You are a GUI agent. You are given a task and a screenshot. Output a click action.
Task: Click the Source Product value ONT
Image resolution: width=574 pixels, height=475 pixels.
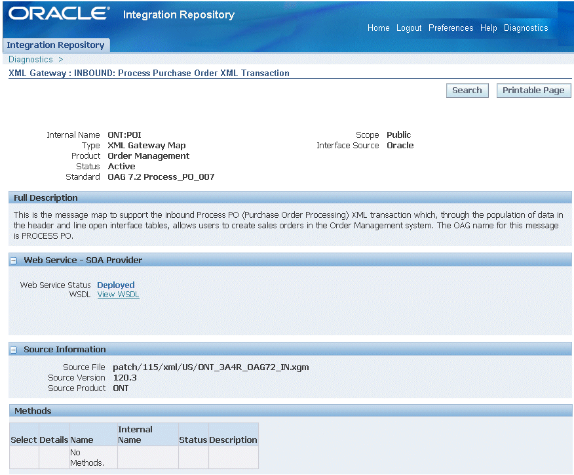[121, 388]
